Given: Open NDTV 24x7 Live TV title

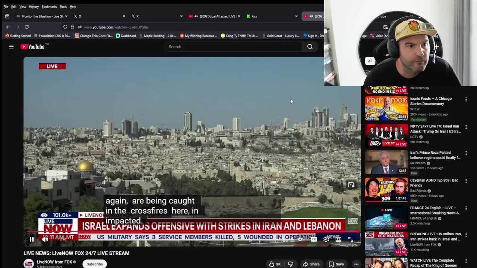Looking at the screenshot, I should point(435,129).
